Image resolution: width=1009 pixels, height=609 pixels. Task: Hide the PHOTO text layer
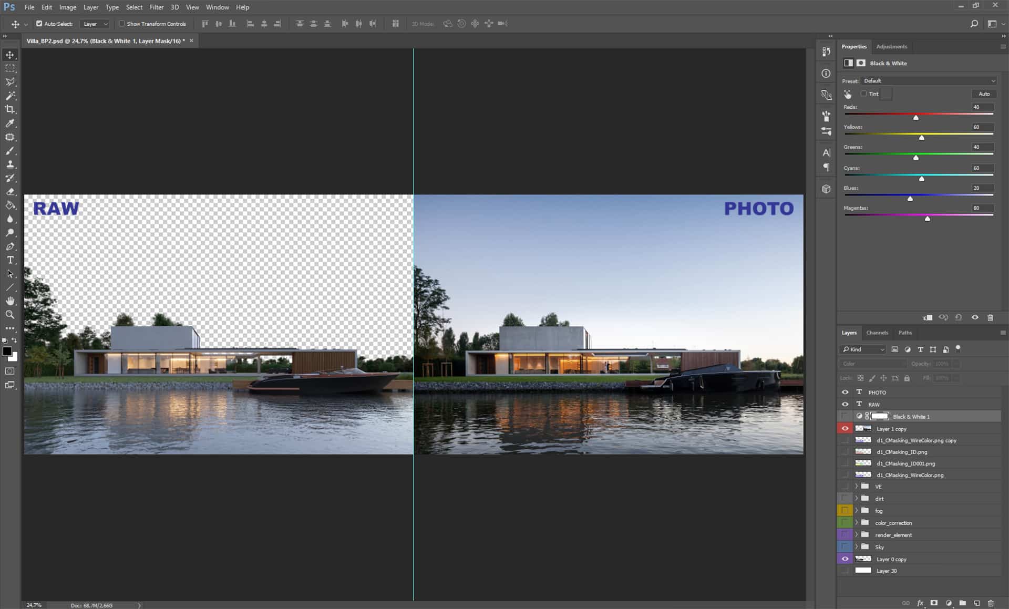tap(845, 392)
